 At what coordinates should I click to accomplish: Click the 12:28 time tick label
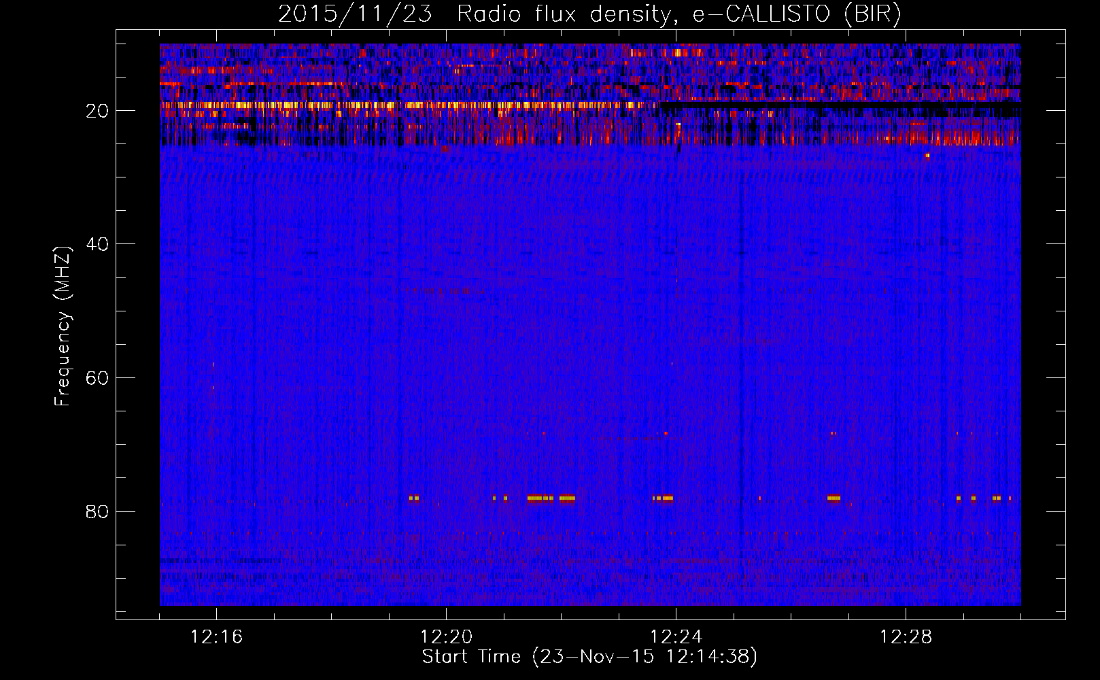pos(906,637)
